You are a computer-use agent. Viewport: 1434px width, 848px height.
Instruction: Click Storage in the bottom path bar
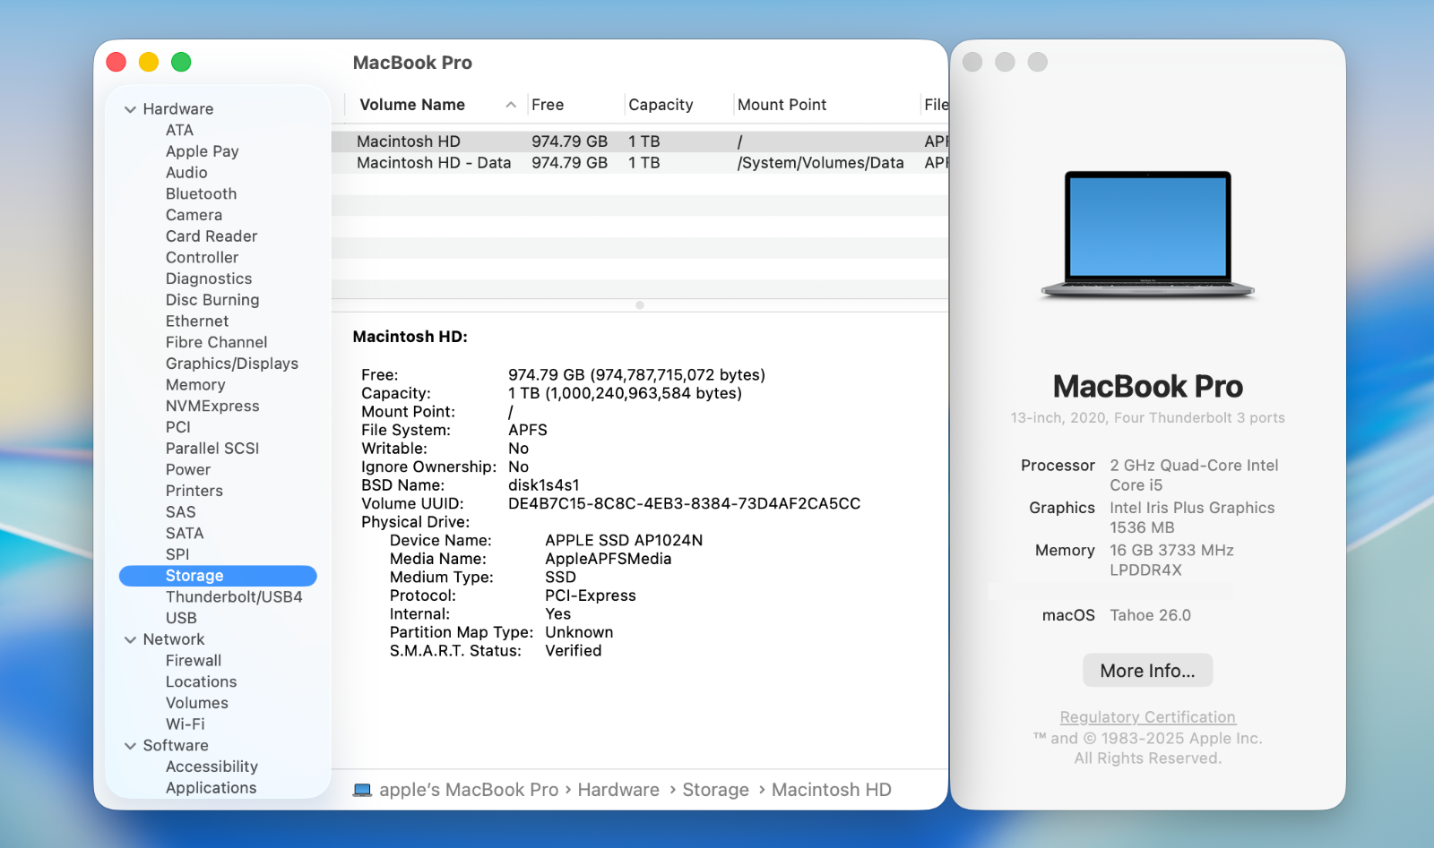(715, 790)
